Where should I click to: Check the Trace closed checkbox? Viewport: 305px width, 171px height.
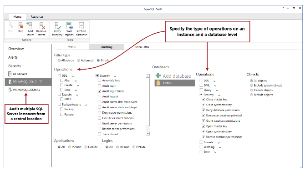pos(99,134)
